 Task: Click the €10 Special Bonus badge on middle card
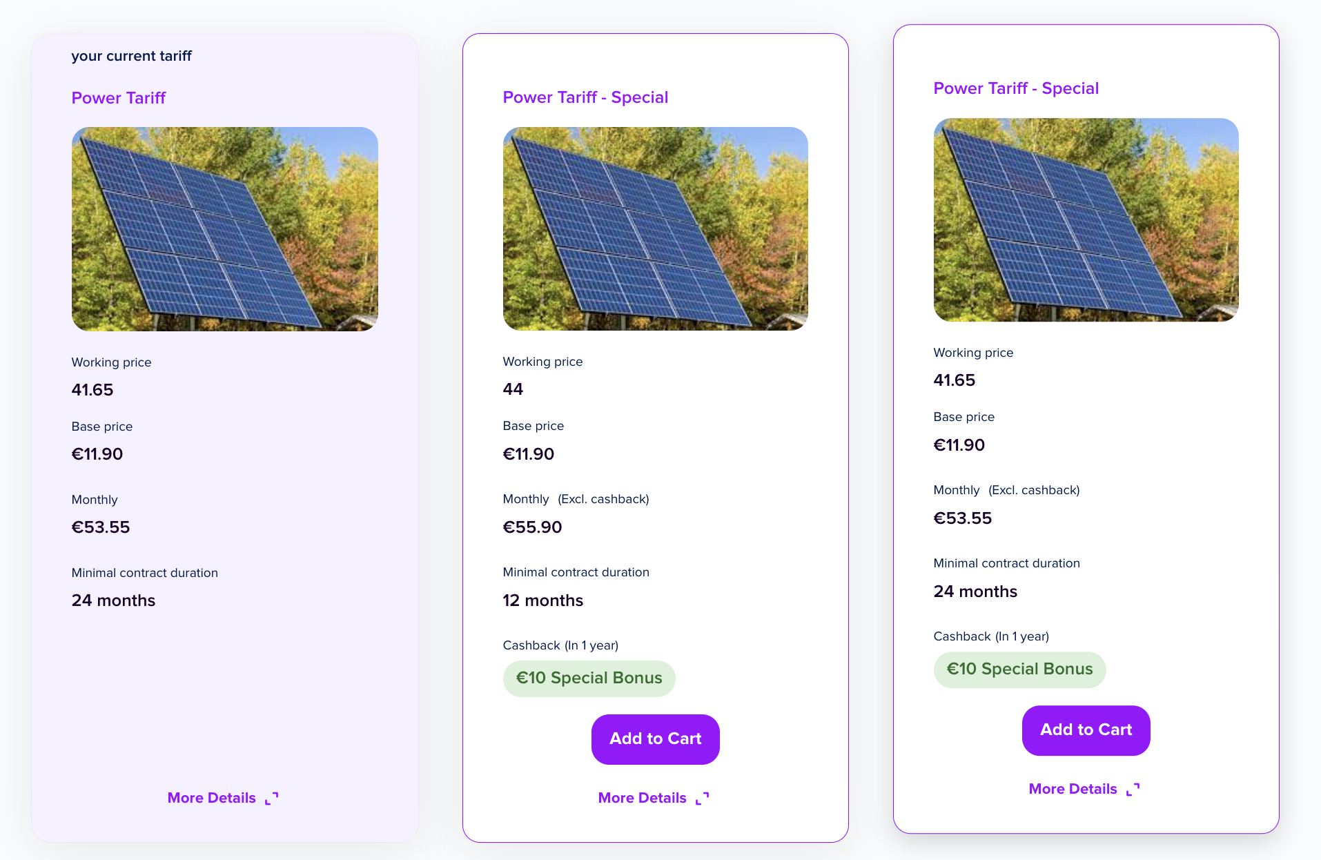(x=589, y=678)
